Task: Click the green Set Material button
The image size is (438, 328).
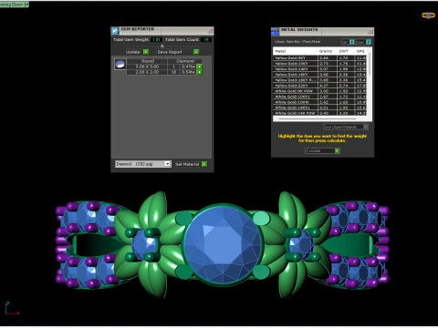Action: (204, 164)
